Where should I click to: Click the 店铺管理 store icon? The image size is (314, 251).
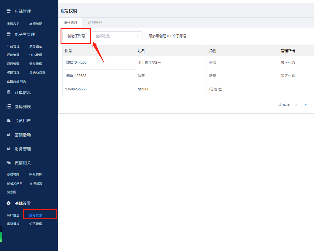click(x=9, y=11)
